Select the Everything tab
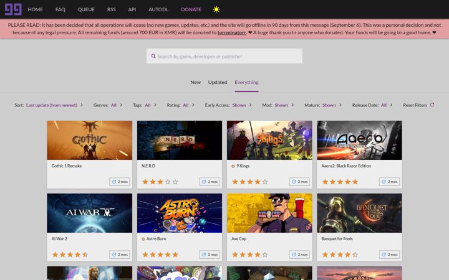449x280 pixels. (246, 82)
